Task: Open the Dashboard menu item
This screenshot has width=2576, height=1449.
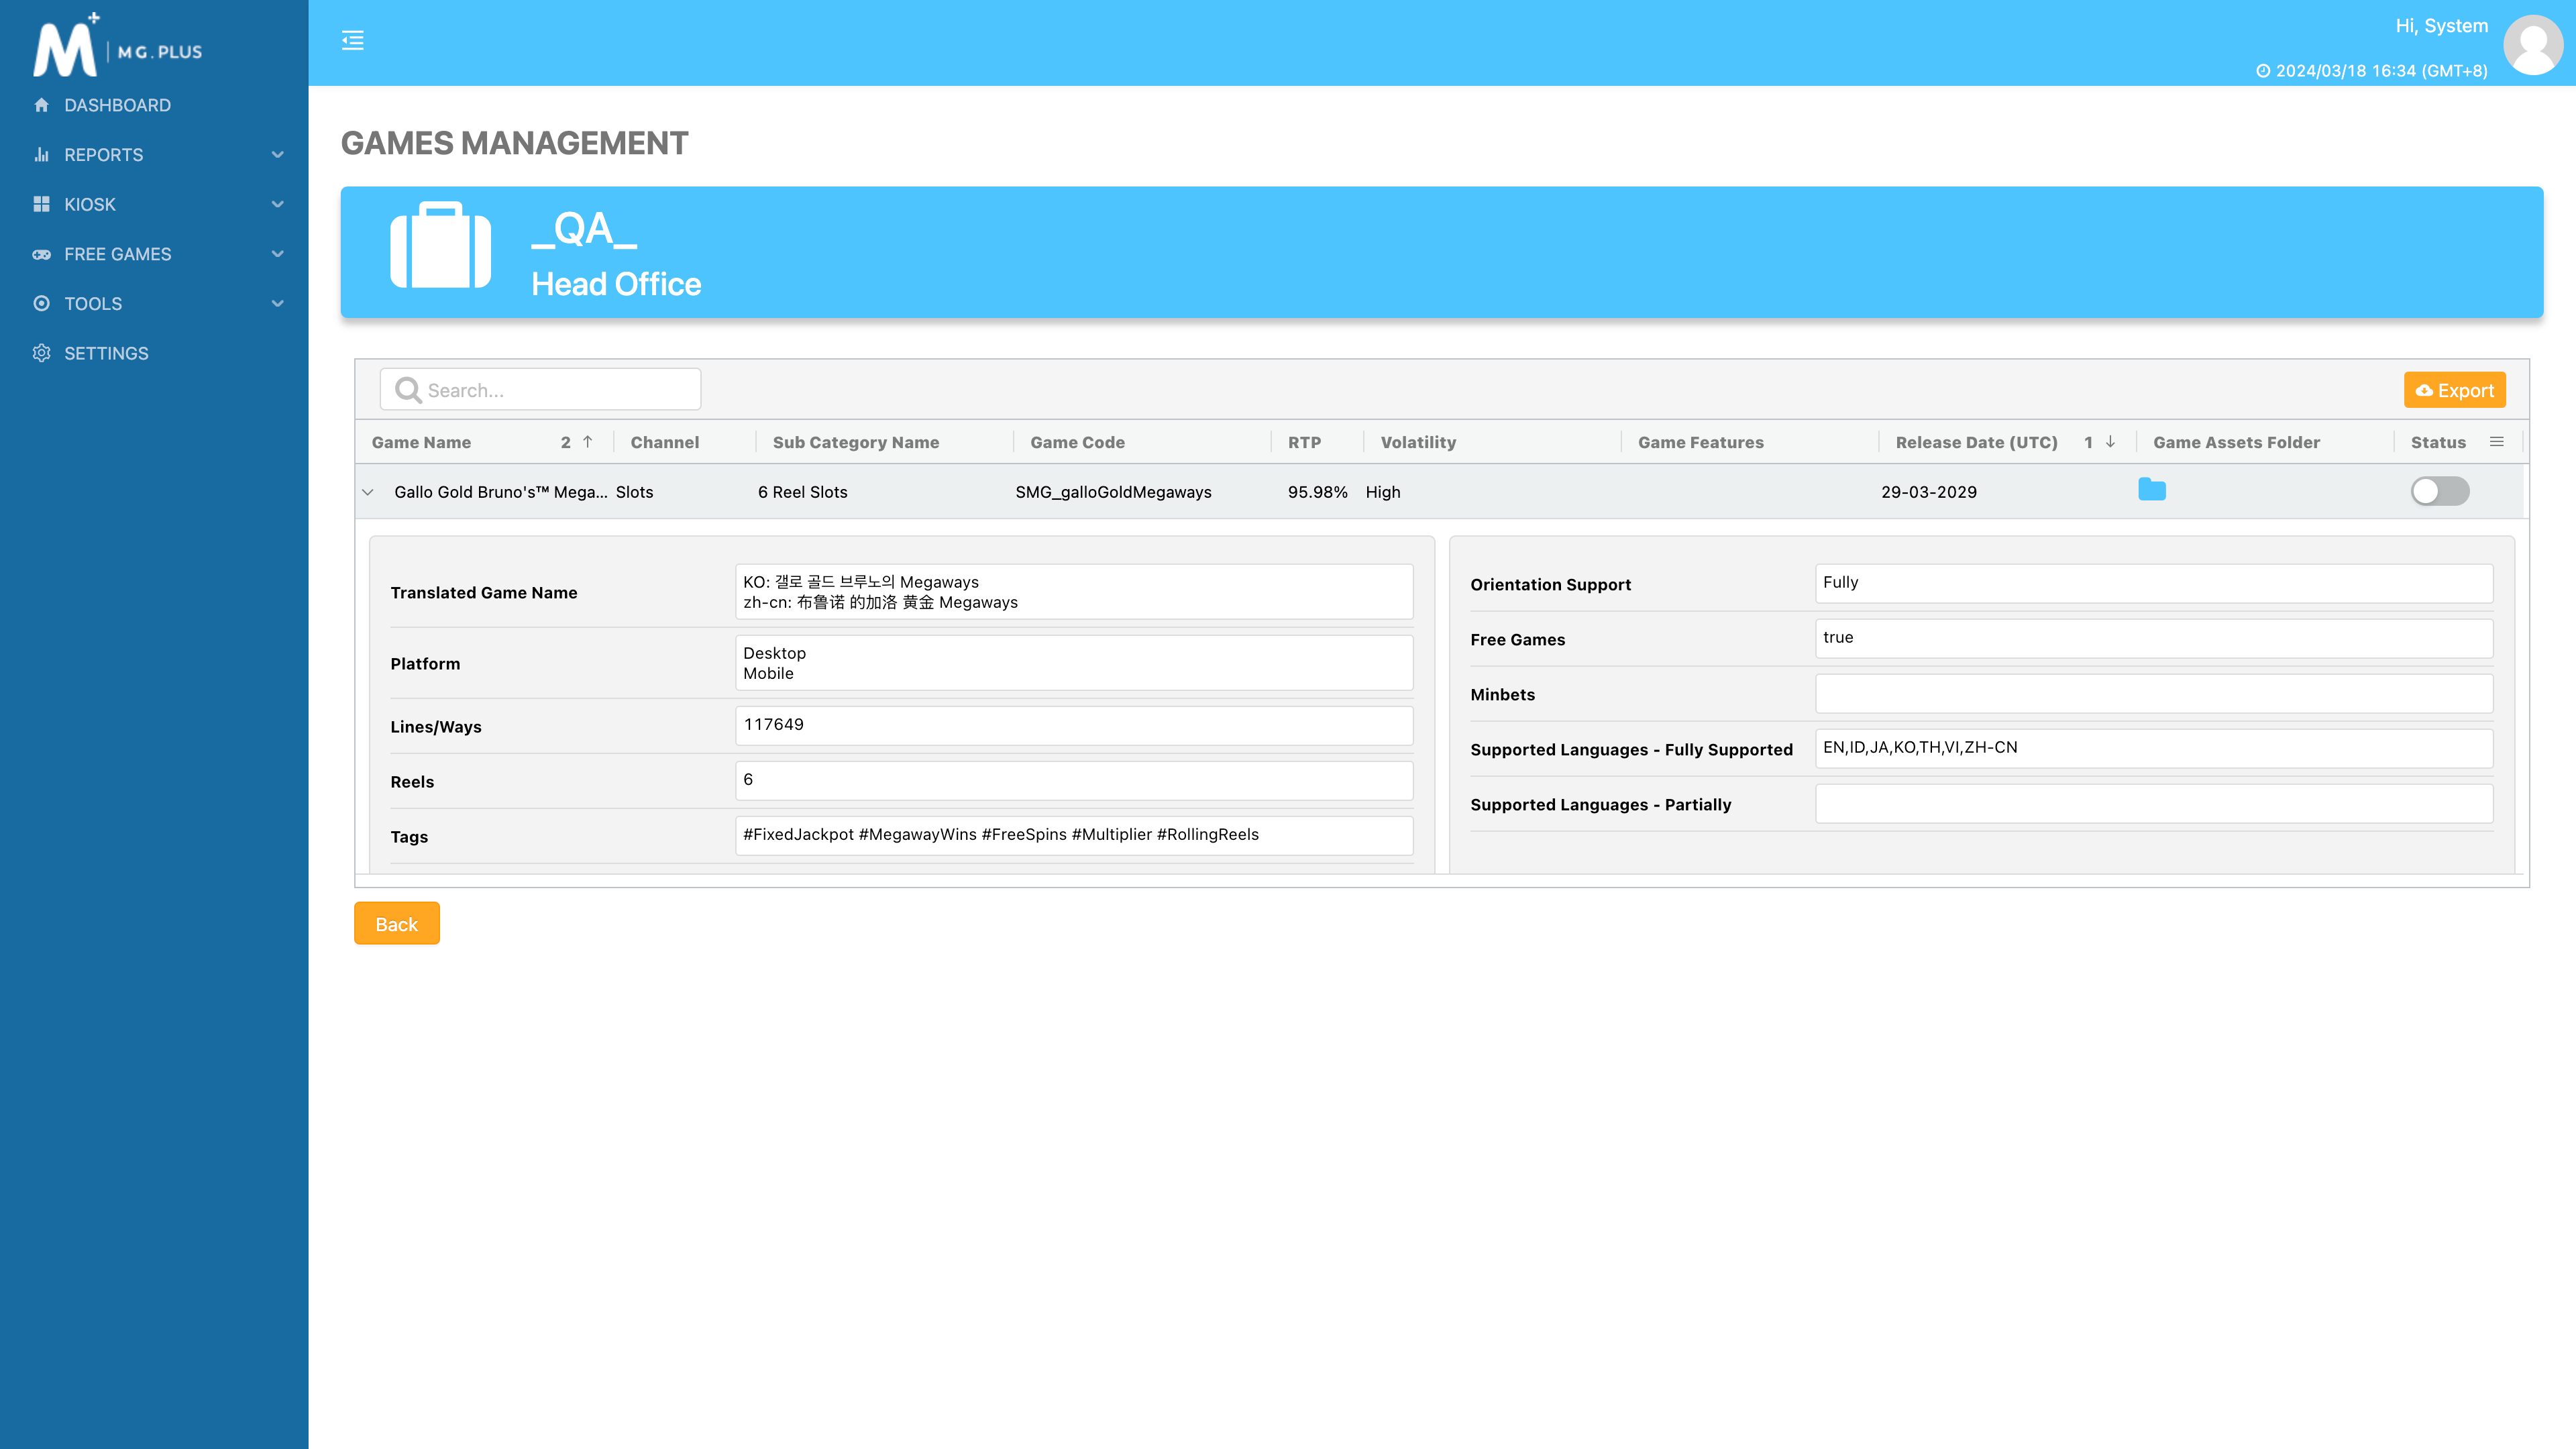Action: (x=117, y=105)
